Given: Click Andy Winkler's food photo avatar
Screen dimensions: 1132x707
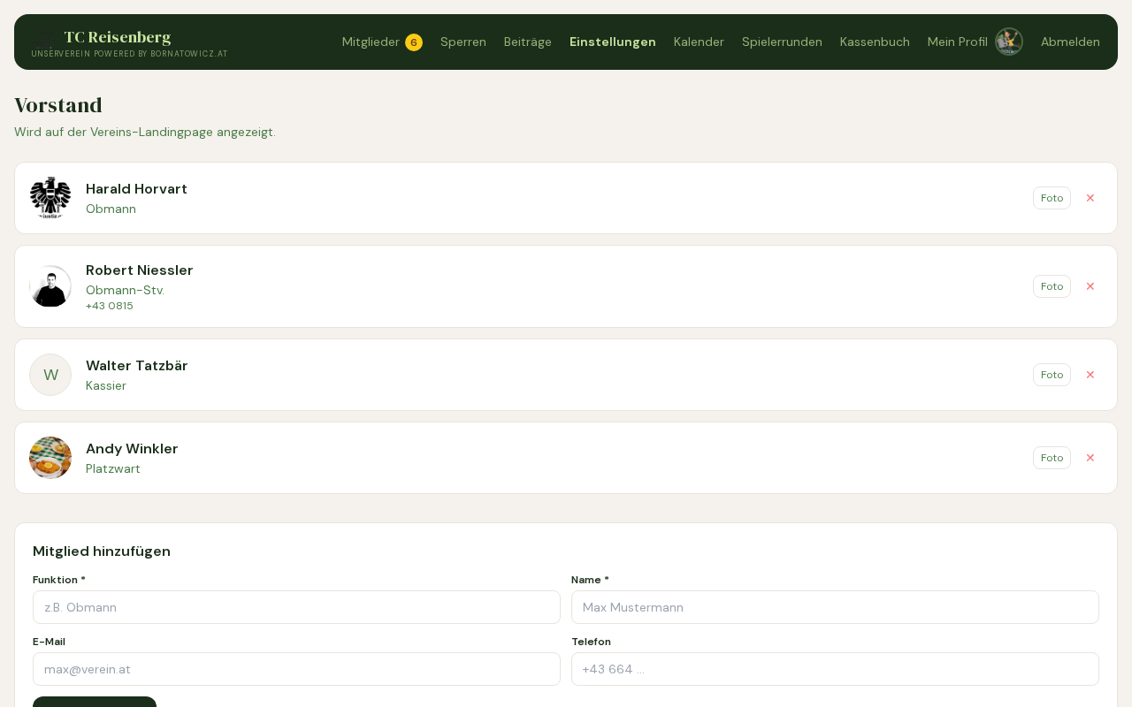Looking at the screenshot, I should coord(50,458).
